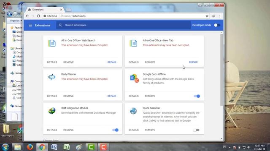Open the ready laptop desktop folder

[7, 130]
